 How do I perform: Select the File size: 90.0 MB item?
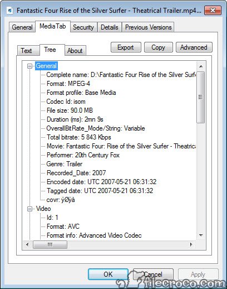tap(70, 110)
